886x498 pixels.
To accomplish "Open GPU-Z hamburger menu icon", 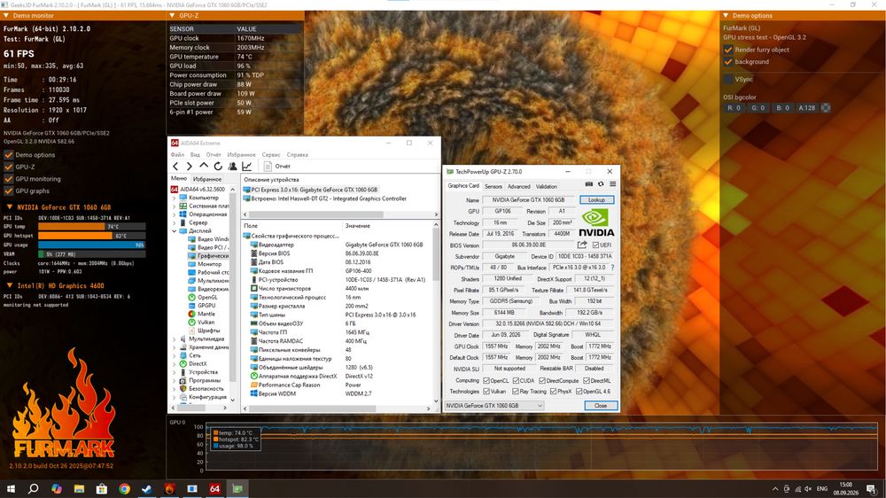I will pos(612,184).
